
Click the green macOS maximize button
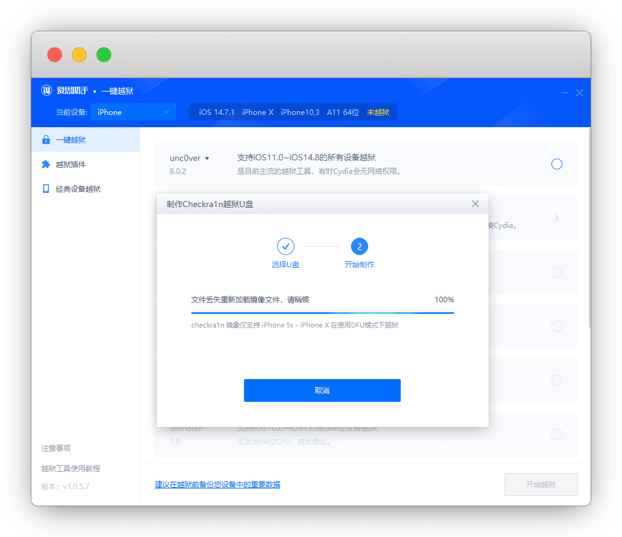[x=104, y=55]
